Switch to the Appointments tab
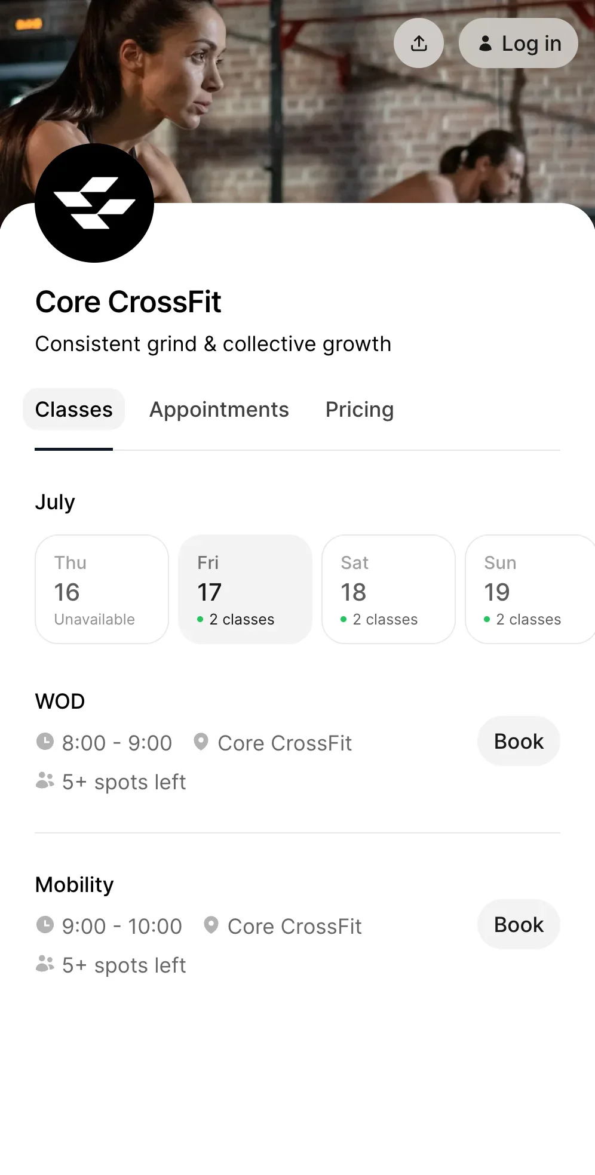Viewport: 595px width, 1175px height. [219, 410]
